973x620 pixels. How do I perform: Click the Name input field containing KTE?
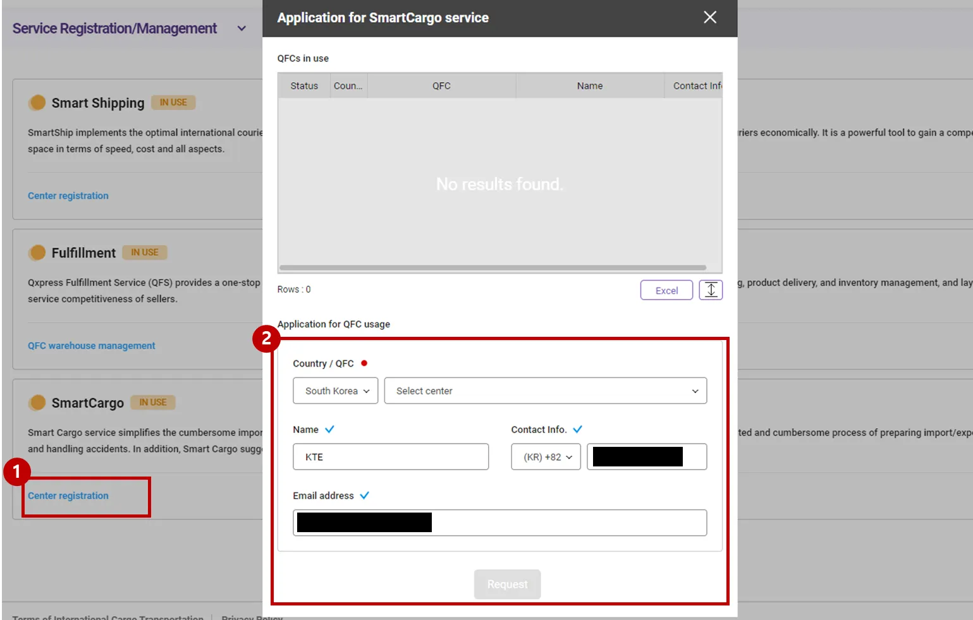point(391,457)
